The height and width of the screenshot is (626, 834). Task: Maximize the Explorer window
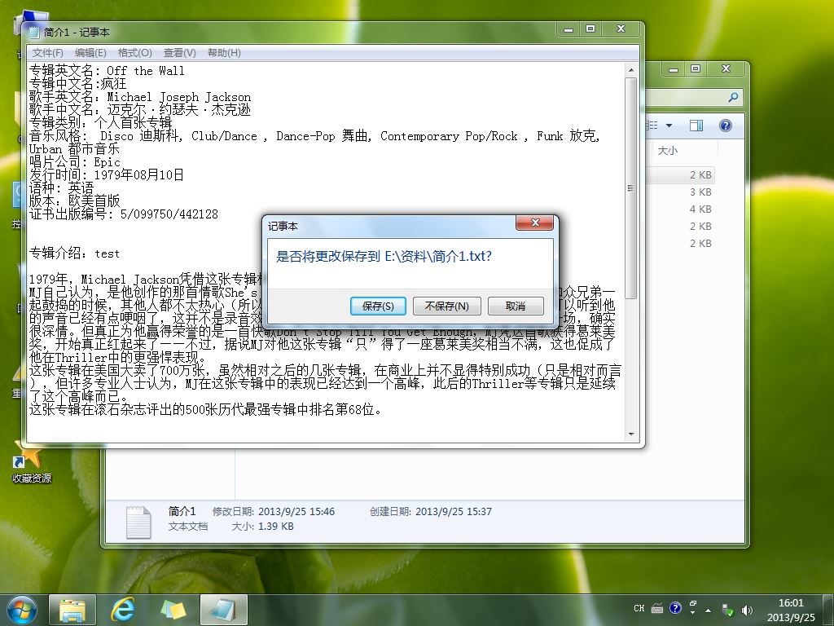click(x=696, y=69)
